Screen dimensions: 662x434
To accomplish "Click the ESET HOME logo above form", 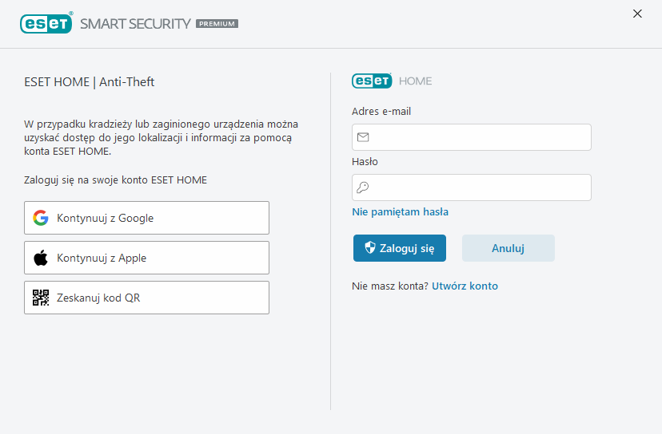I will click(x=373, y=81).
